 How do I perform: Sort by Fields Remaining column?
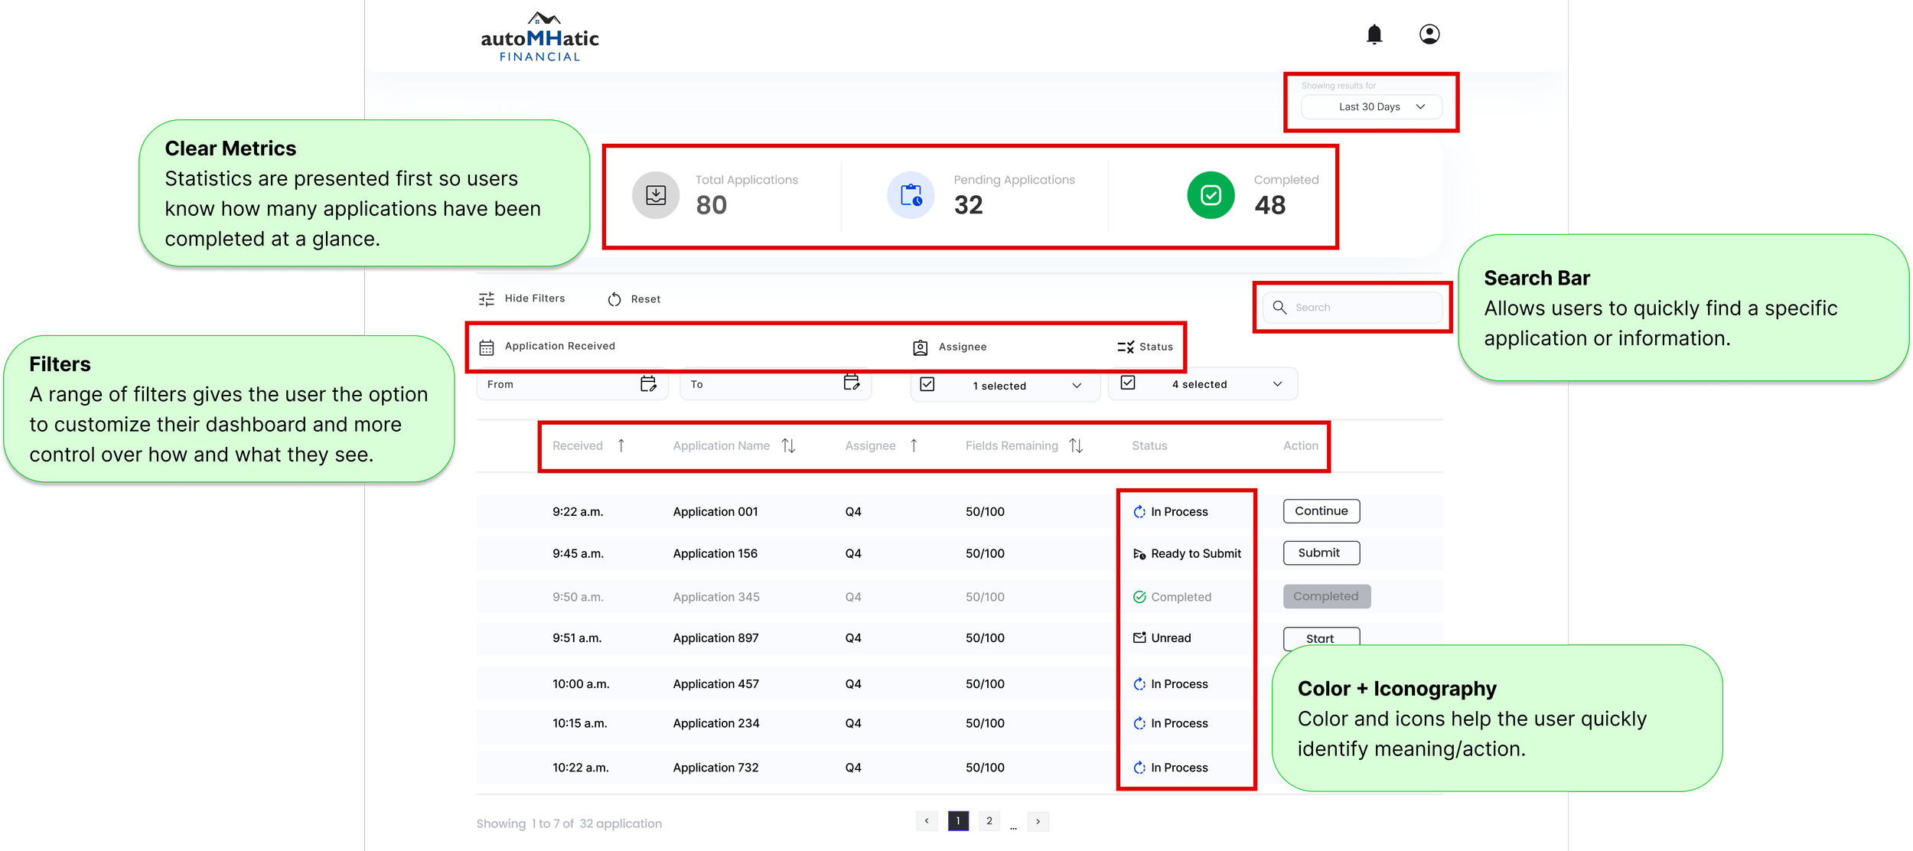coord(1075,446)
